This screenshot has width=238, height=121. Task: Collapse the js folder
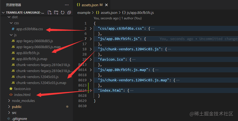click(x=11, y=35)
